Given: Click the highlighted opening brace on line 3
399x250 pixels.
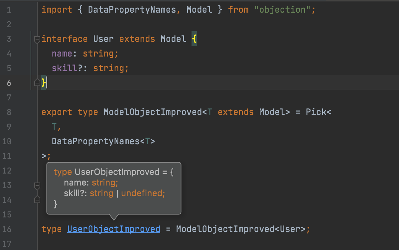Looking at the screenshot, I should point(194,39).
